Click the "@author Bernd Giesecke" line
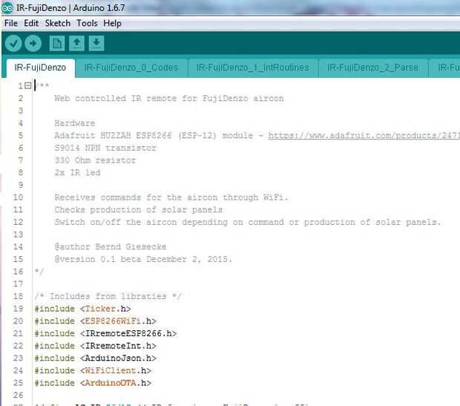 (111, 246)
